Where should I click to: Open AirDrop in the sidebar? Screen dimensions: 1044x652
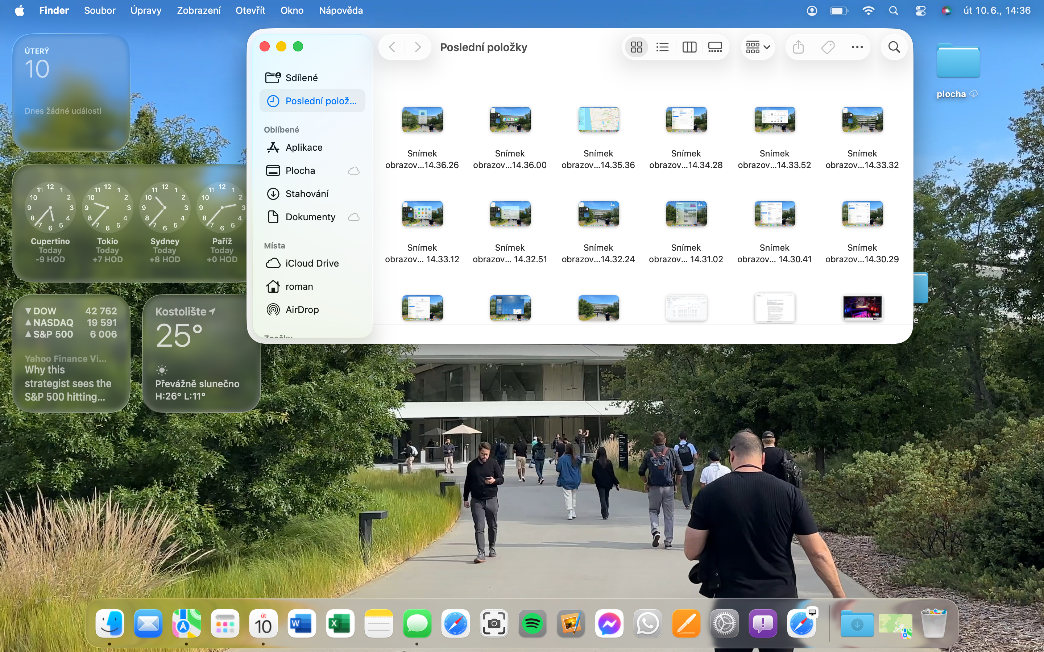tap(302, 310)
